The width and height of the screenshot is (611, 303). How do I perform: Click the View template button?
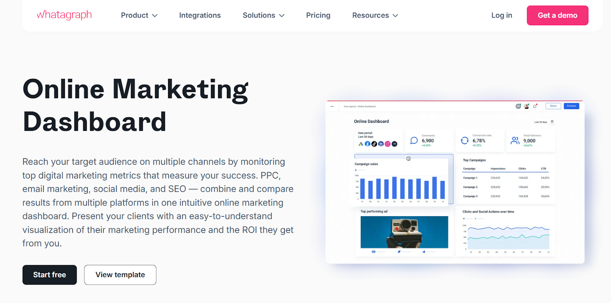click(x=120, y=275)
